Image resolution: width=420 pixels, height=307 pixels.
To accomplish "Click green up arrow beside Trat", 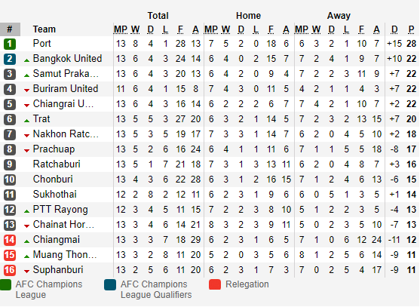I will click(x=26, y=121).
